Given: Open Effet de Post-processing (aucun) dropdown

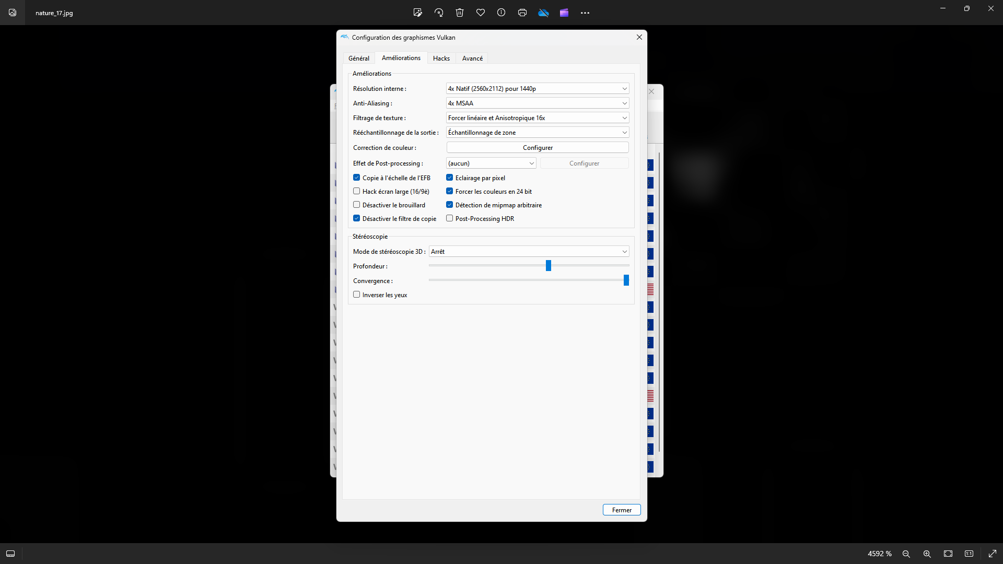Looking at the screenshot, I should pyautogui.click(x=491, y=163).
